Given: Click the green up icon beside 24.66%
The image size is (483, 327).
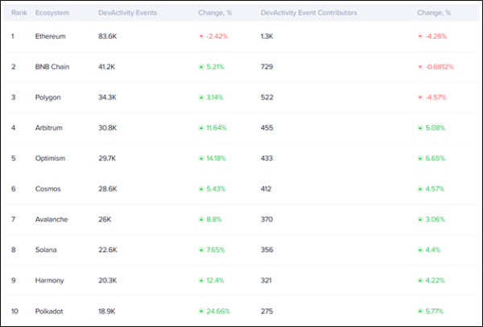Looking at the screenshot, I should click(x=202, y=309).
